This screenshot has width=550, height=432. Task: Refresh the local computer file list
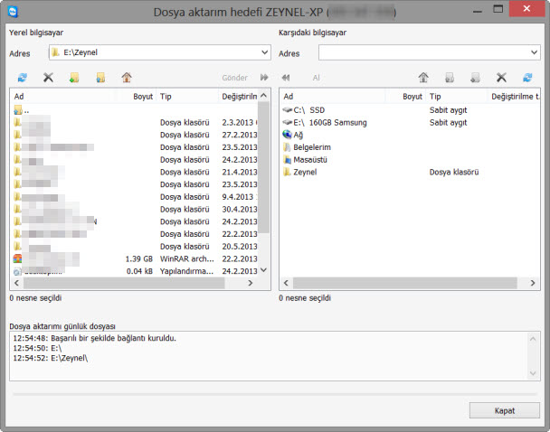click(x=23, y=78)
